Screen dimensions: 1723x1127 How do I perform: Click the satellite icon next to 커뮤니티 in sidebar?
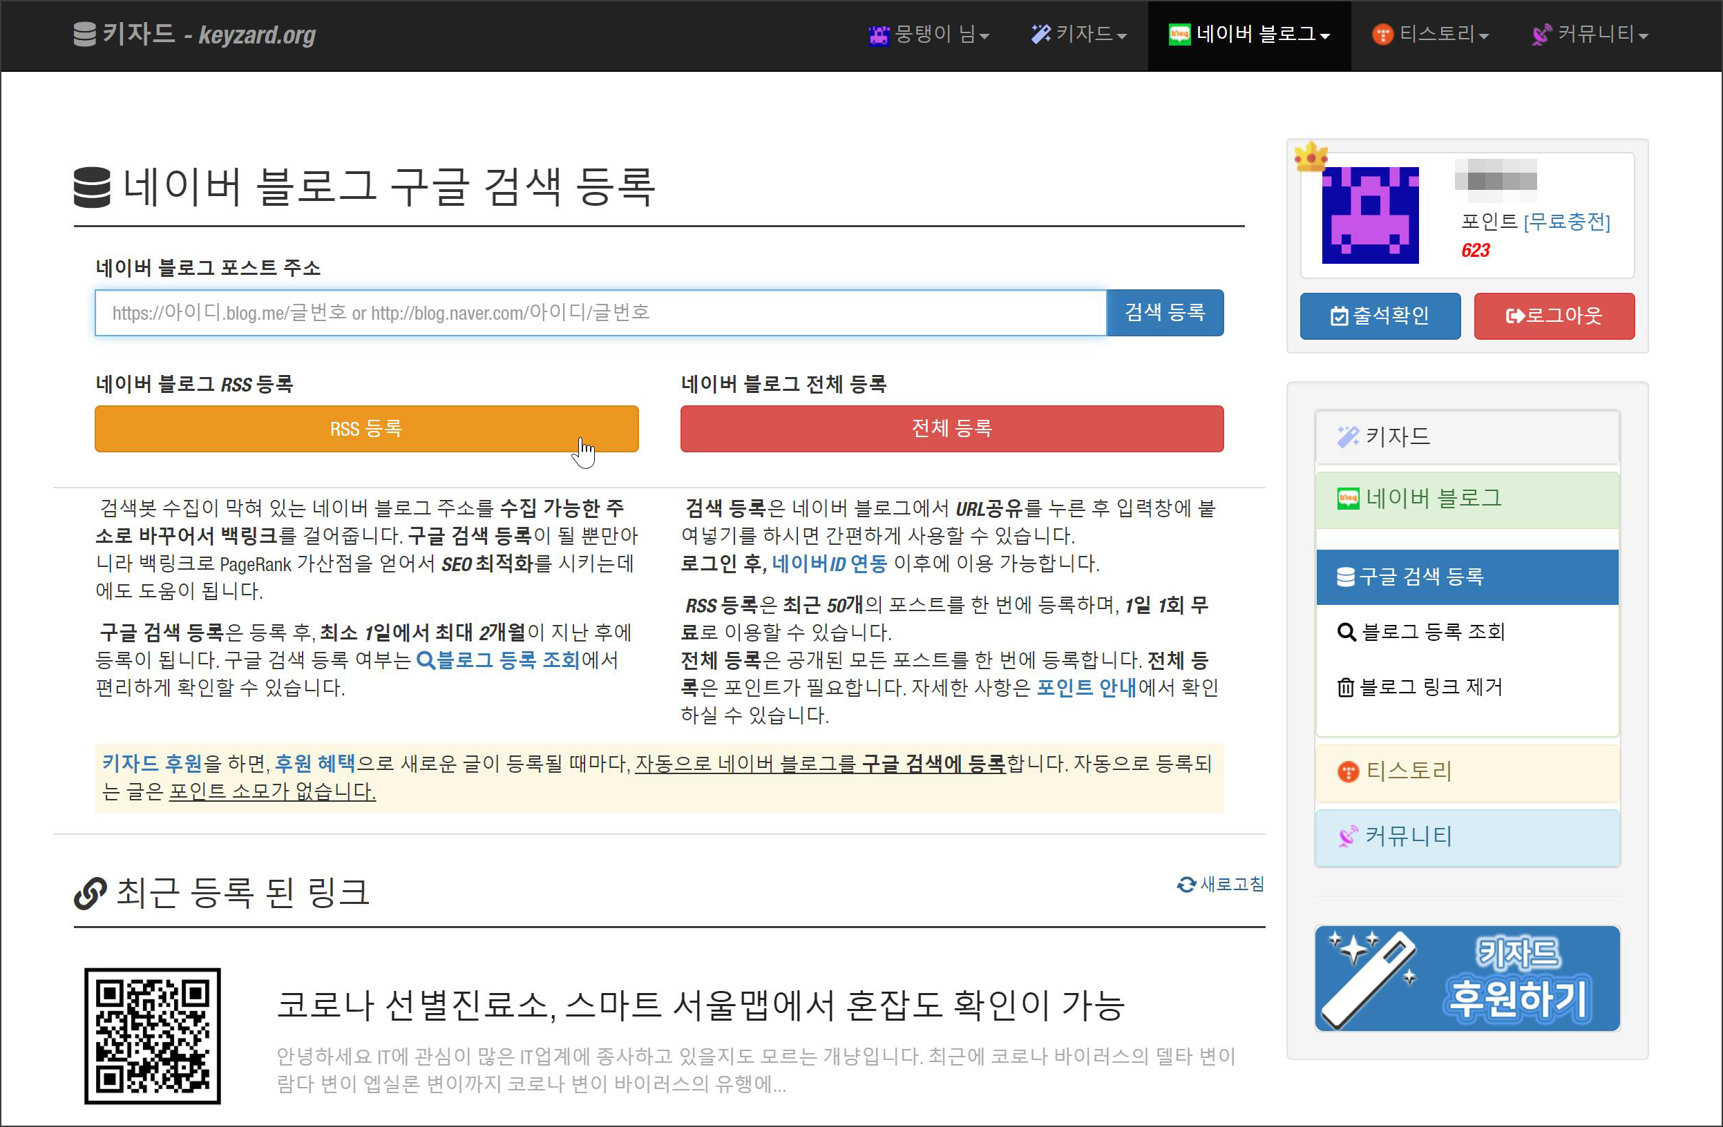pos(1347,837)
